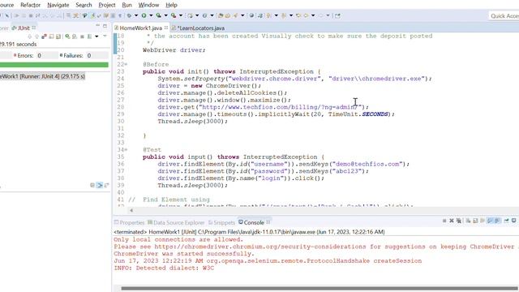Open the Window menu

coord(148,5)
